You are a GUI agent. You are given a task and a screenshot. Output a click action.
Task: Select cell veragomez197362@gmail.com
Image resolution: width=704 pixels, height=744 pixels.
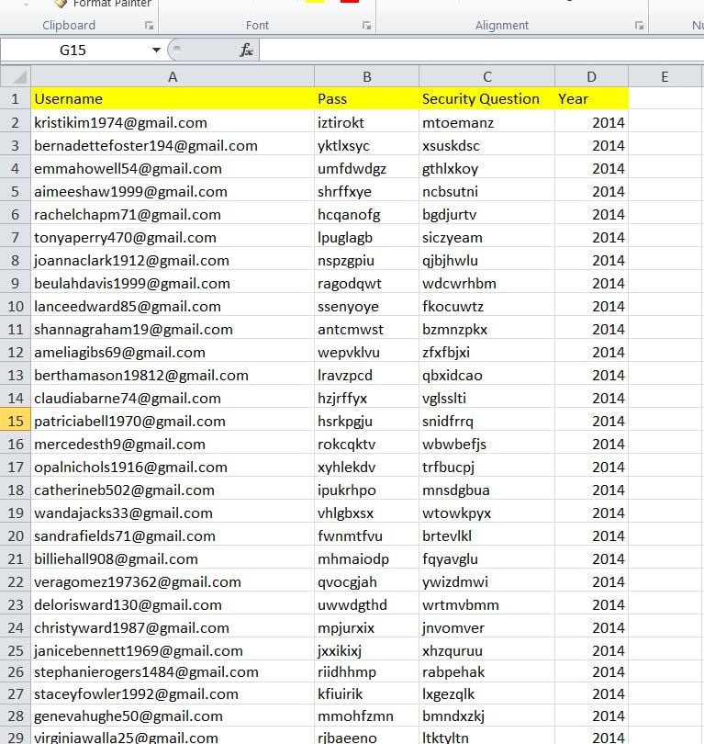click(x=173, y=581)
